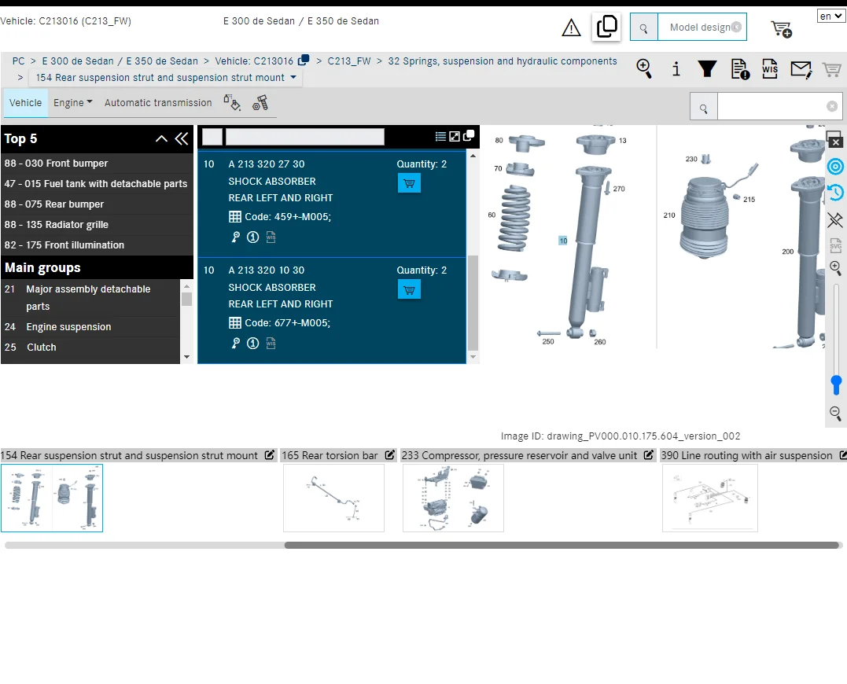Select the Automatic transmission tab

tap(158, 102)
